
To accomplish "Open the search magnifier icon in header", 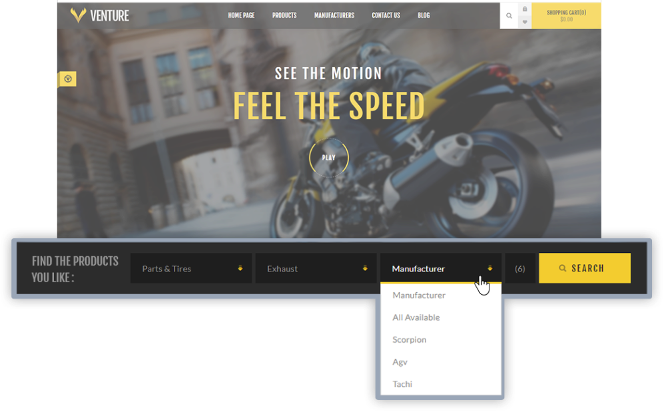I will [x=509, y=15].
